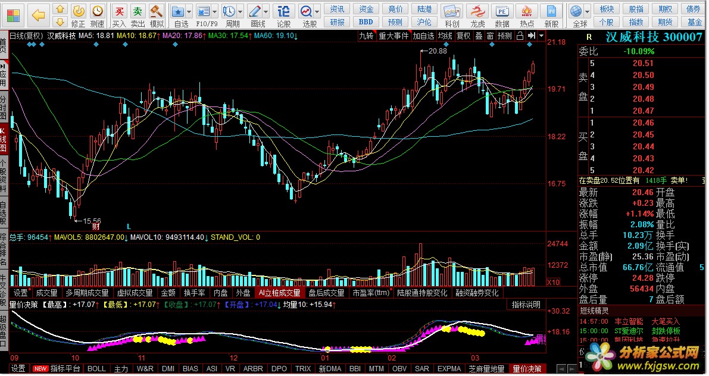
Task: Click the 陆港 toolbar button
Action: click(x=424, y=9)
